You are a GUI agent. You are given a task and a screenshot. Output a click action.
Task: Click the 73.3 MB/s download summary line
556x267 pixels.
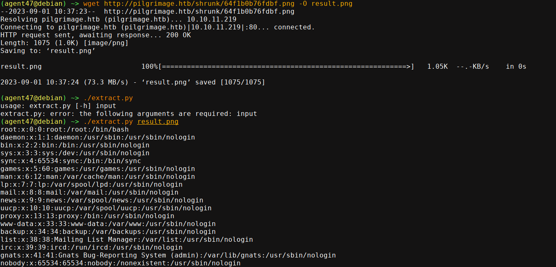coord(133,82)
